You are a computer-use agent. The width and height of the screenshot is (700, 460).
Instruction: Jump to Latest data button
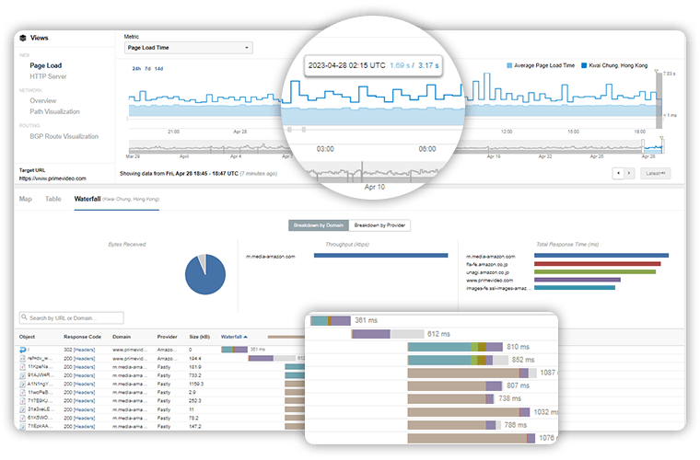[x=656, y=173]
